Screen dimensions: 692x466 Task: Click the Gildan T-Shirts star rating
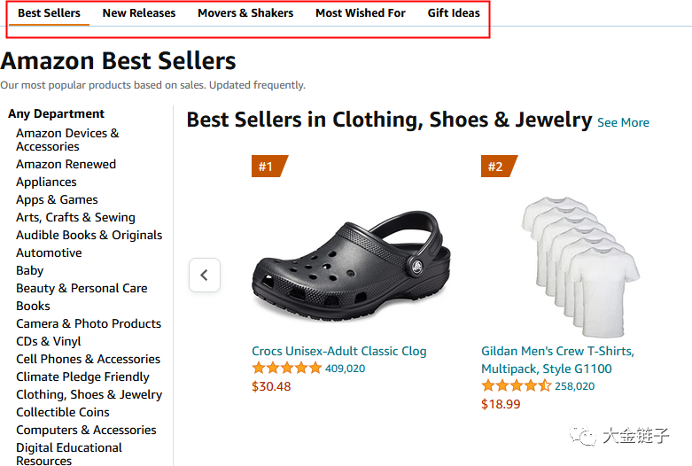[516, 386]
